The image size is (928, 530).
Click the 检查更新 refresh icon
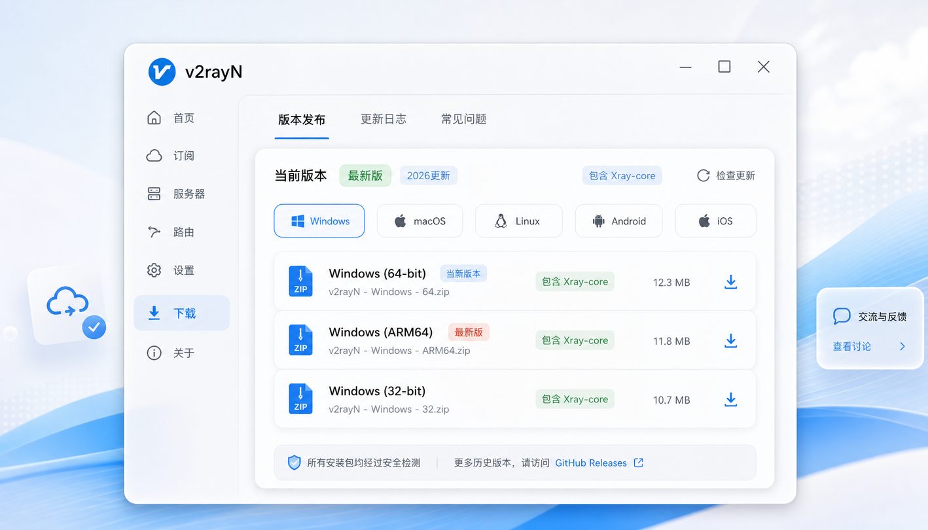[704, 175]
